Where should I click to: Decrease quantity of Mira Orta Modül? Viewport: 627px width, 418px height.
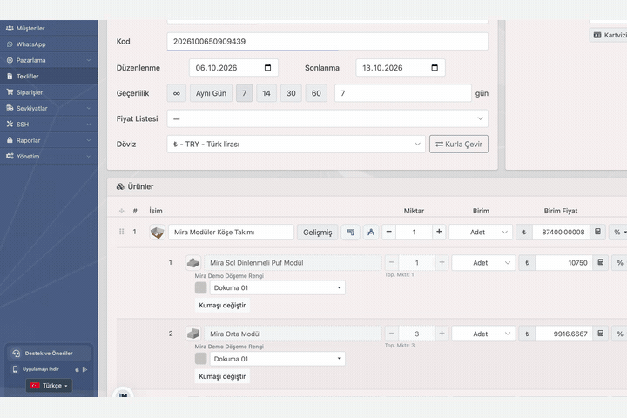pyautogui.click(x=392, y=334)
